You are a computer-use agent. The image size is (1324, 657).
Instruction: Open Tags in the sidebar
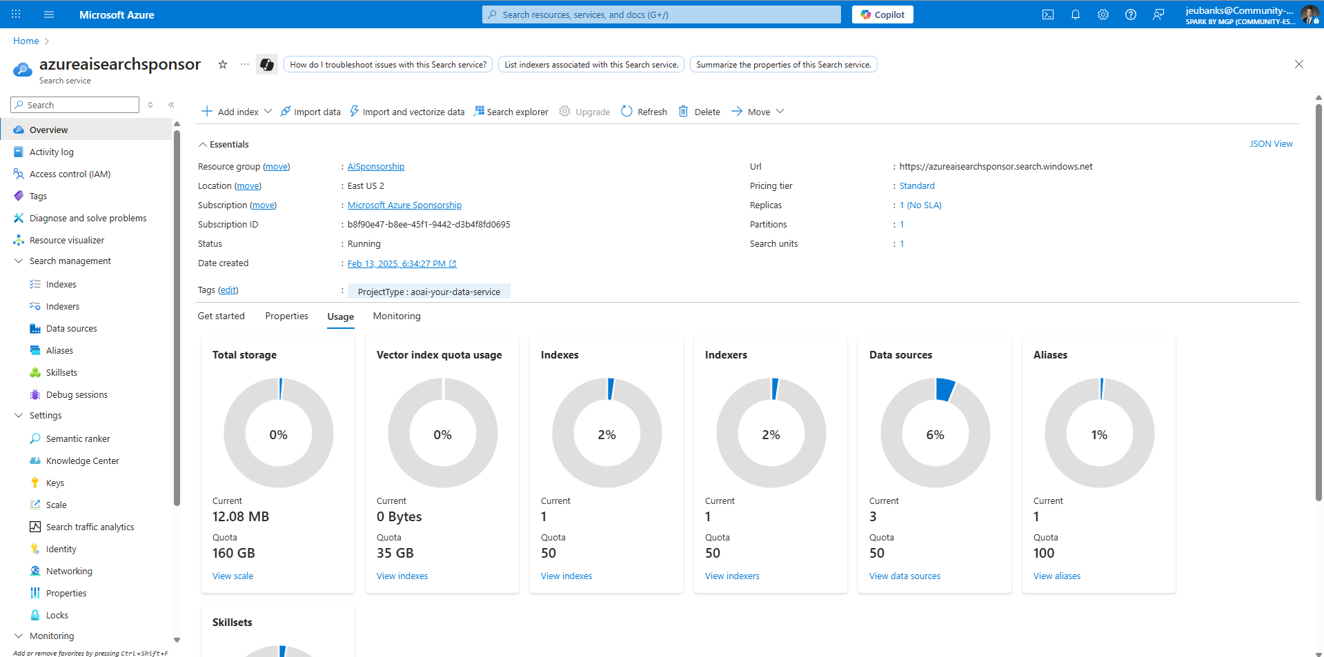click(x=38, y=196)
